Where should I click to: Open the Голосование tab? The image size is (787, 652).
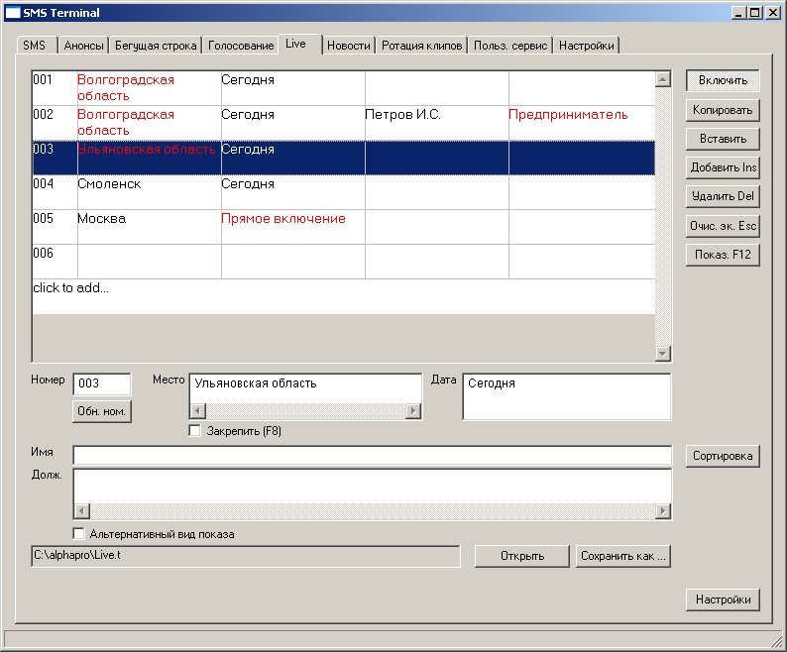click(x=240, y=46)
